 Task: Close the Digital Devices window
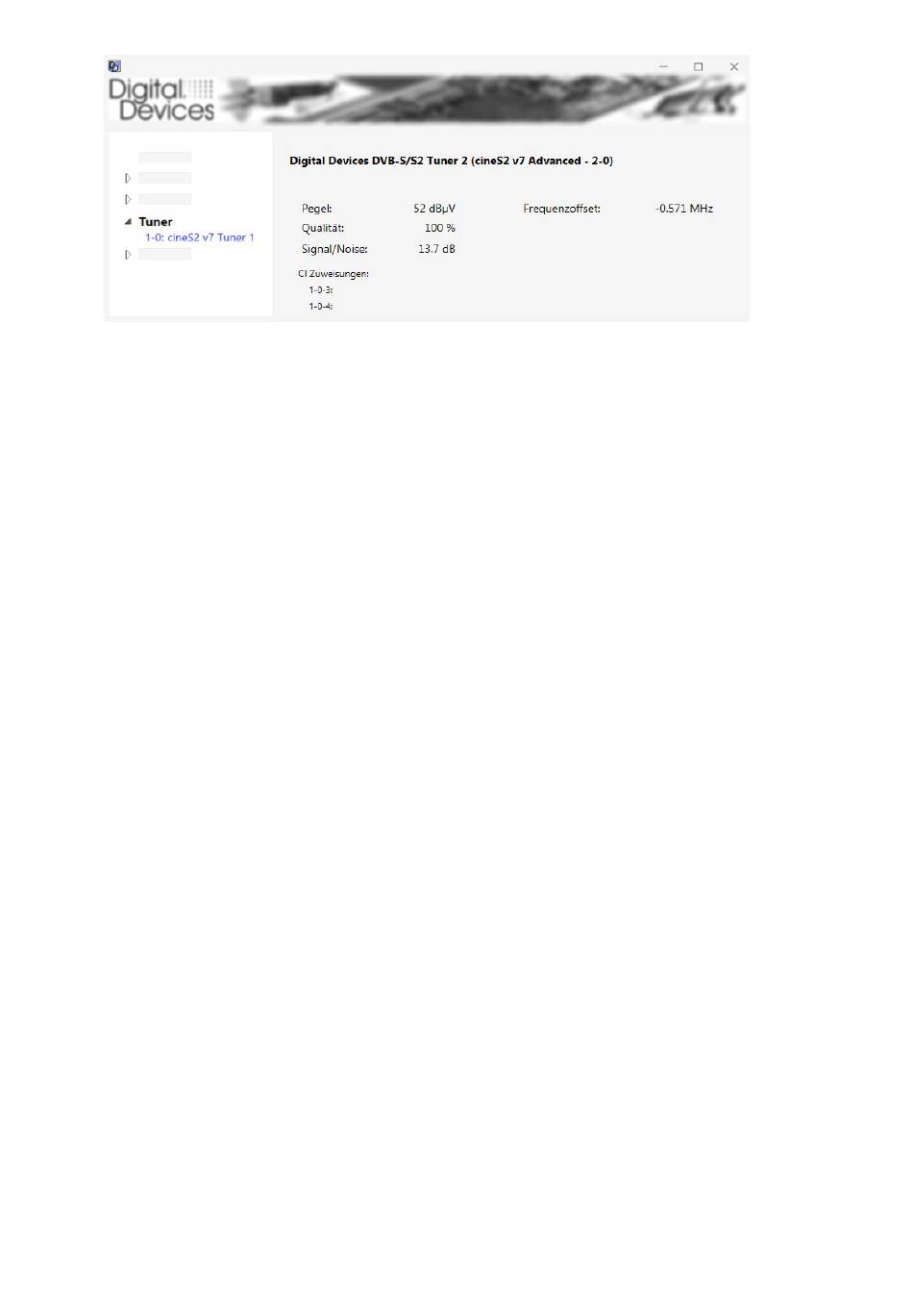(734, 66)
